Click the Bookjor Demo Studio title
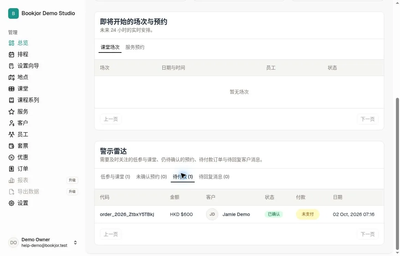 48,13
